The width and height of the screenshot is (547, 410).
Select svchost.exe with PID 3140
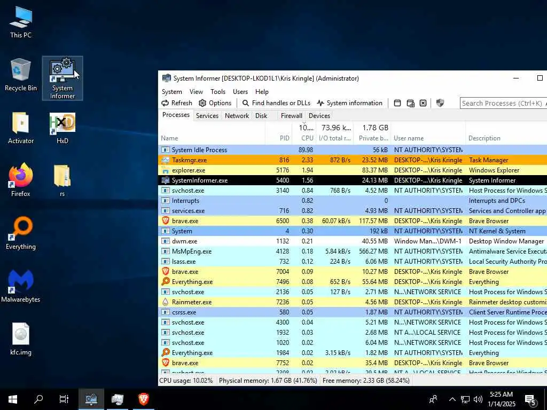click(x=353, y=191)
